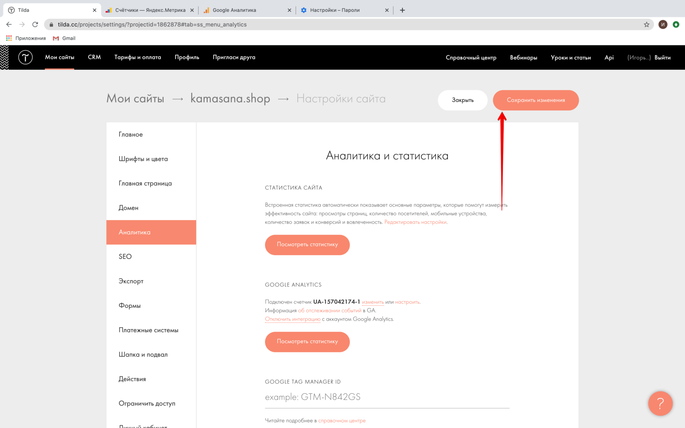Click Мои сайты breadcrumb
The width and height of the screenshot is (685, 428).
click(x=135, y=99)
